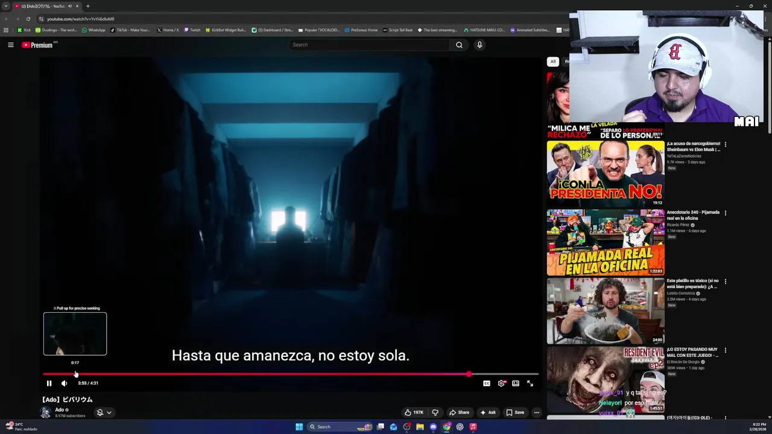Open the music app in taskbar
Screen dimensions: 772x434
tap(473, 427)
